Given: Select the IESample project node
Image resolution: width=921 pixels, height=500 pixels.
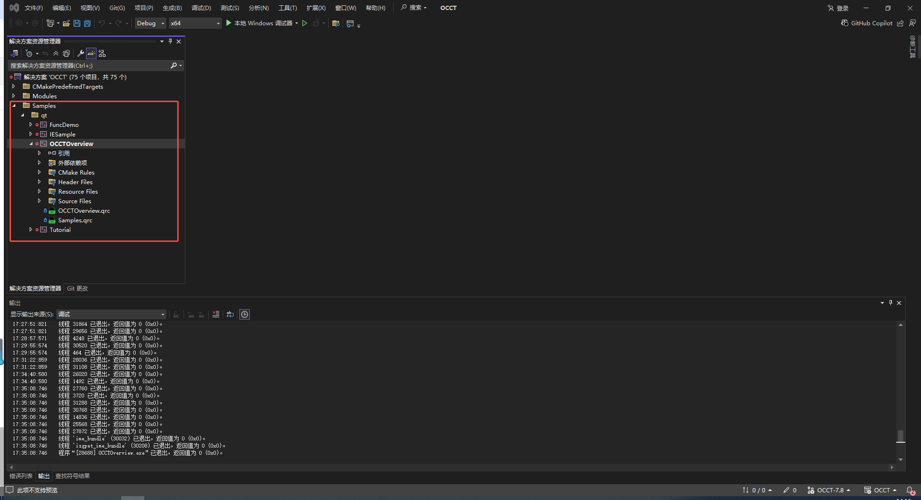Looking at the screenshot, I should [x=63, y=134].
